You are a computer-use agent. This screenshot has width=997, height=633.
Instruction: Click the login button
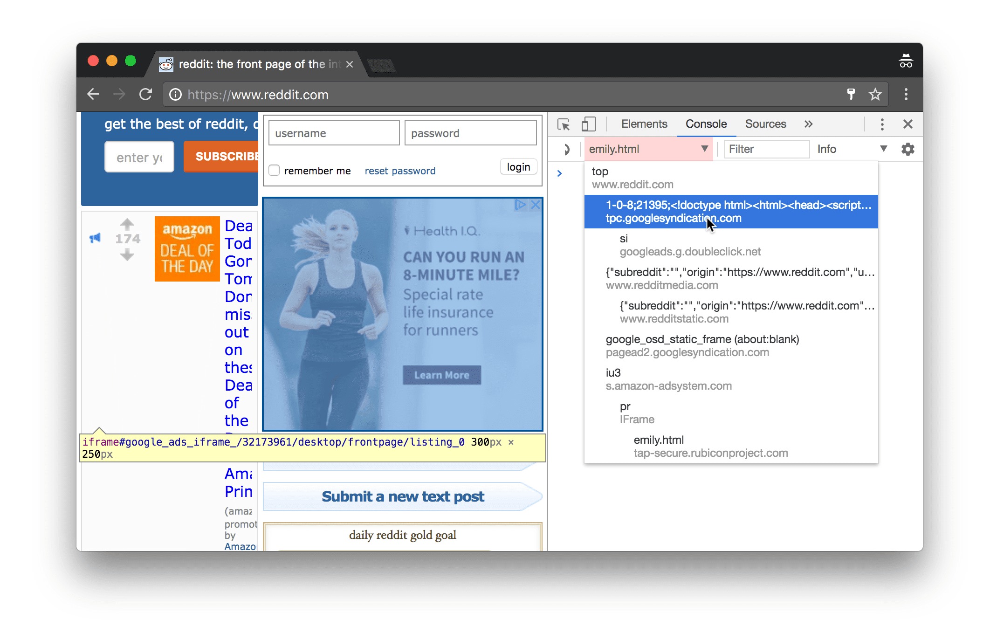click(518, 169)
